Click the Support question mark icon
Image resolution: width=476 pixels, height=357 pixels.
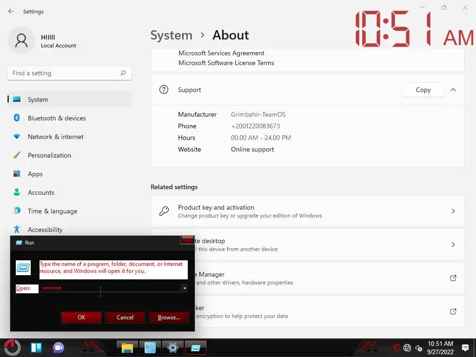coord(164,90)
